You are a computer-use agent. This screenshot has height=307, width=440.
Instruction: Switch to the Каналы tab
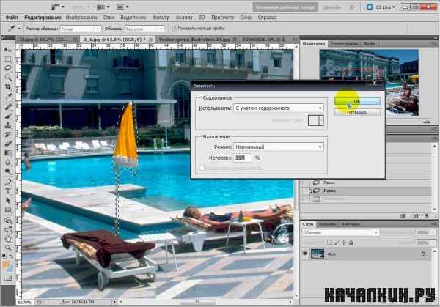[x=328, y=224]
